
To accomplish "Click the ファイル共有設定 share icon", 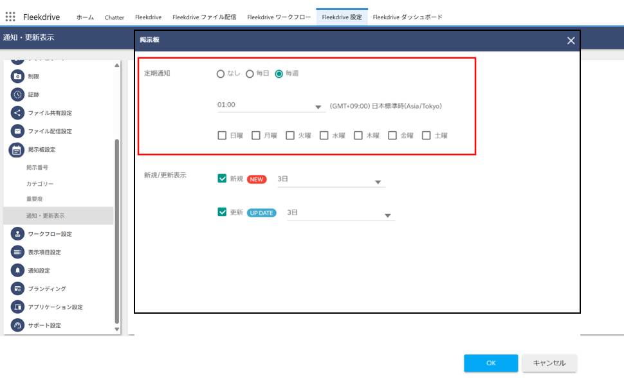I will pos(17,113).
